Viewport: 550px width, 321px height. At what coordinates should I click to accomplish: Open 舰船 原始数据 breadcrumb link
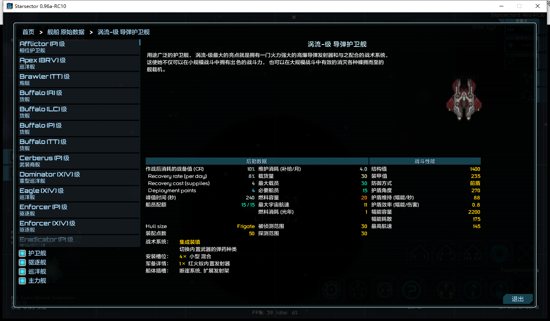[66, 32]
